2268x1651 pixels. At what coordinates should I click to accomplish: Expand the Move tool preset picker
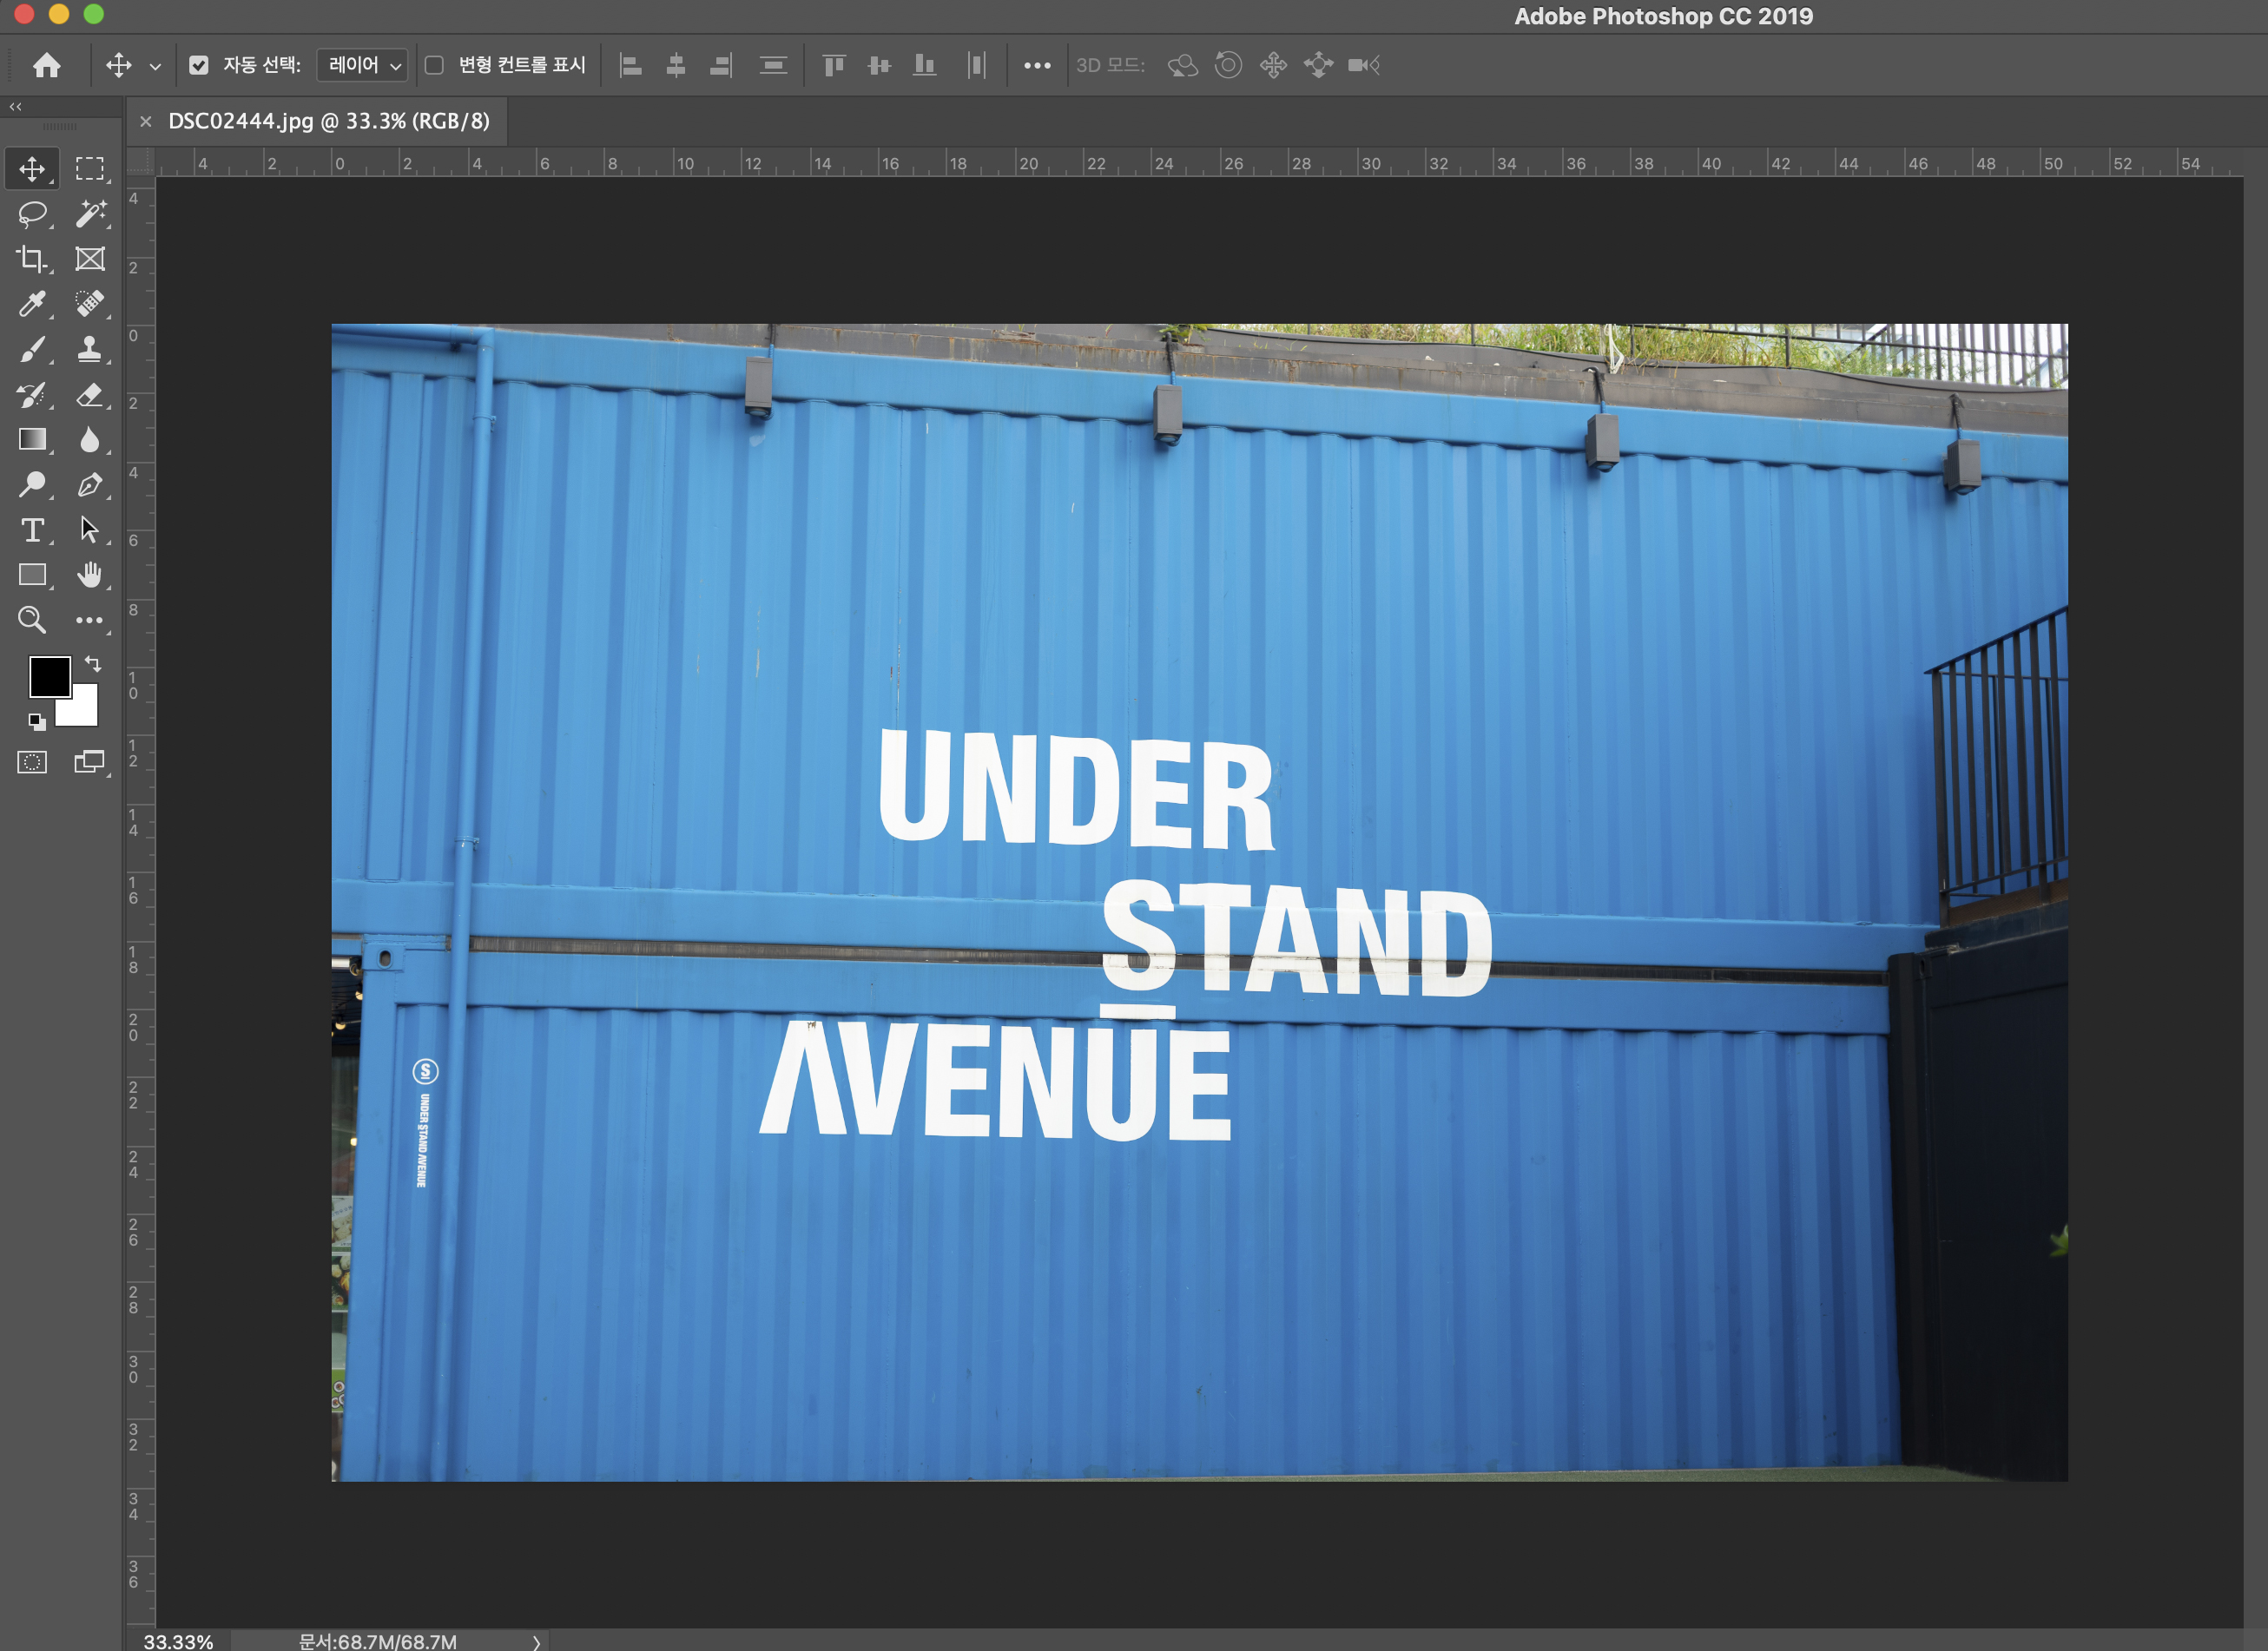[x=155, y=66]
